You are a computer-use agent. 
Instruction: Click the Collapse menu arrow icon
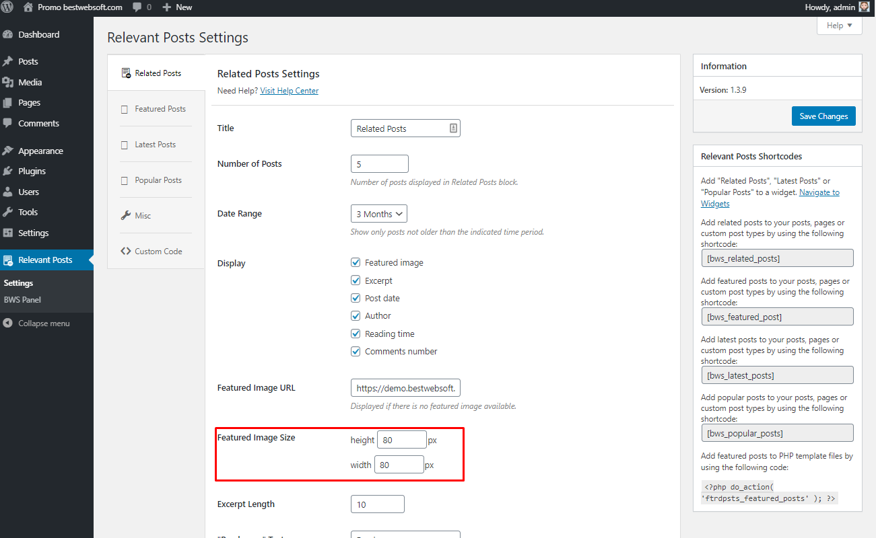point(8,323)
